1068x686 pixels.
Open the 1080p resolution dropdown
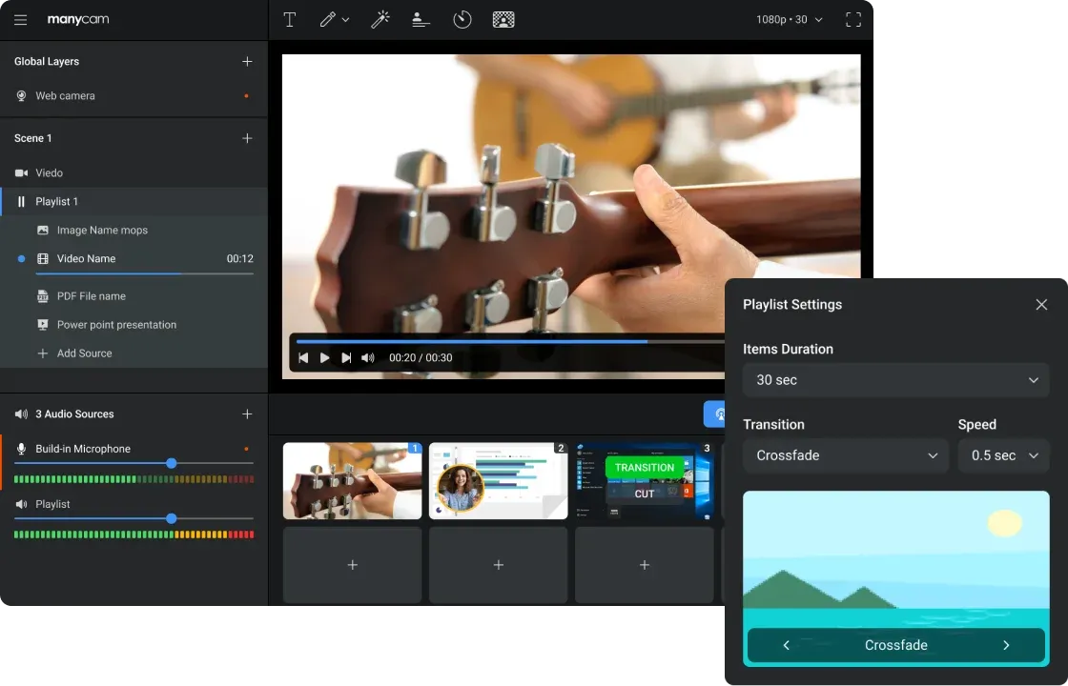point(789,20)
